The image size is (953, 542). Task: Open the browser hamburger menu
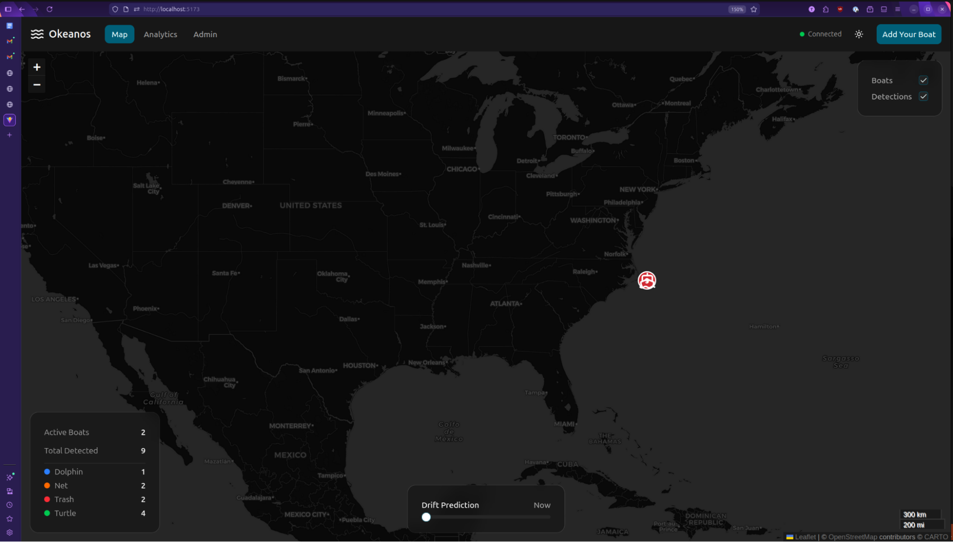click(898, 9)
